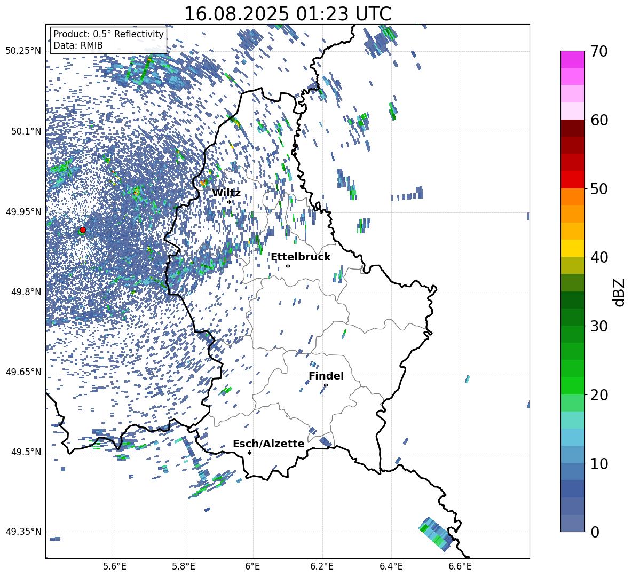Click the Ettelbruck location cross marker

tap(288, 266)
